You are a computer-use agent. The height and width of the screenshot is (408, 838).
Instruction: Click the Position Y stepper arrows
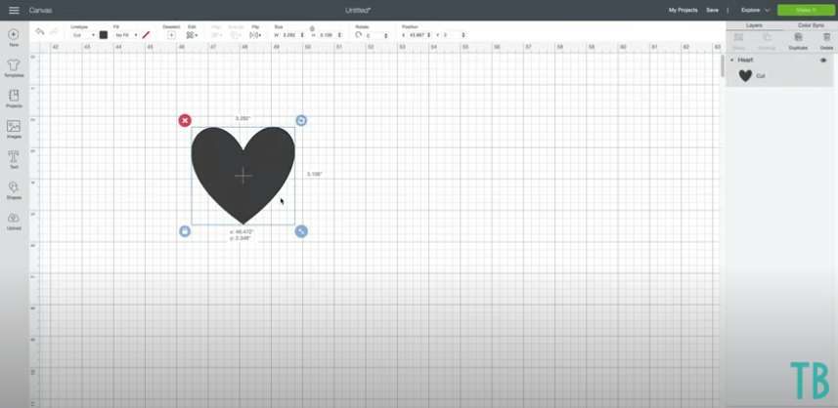tap(463, 35)
